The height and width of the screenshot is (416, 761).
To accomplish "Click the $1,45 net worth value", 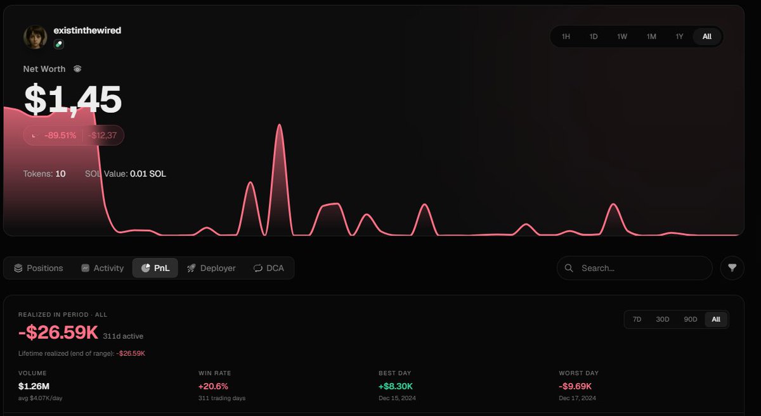I will tap(72, 99).
